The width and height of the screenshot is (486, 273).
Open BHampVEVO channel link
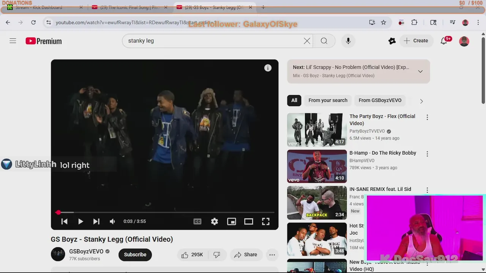pos(362,160)
